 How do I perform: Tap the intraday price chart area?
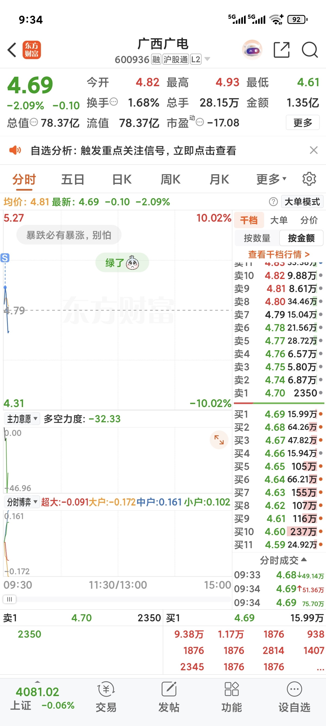click(117, 310)
